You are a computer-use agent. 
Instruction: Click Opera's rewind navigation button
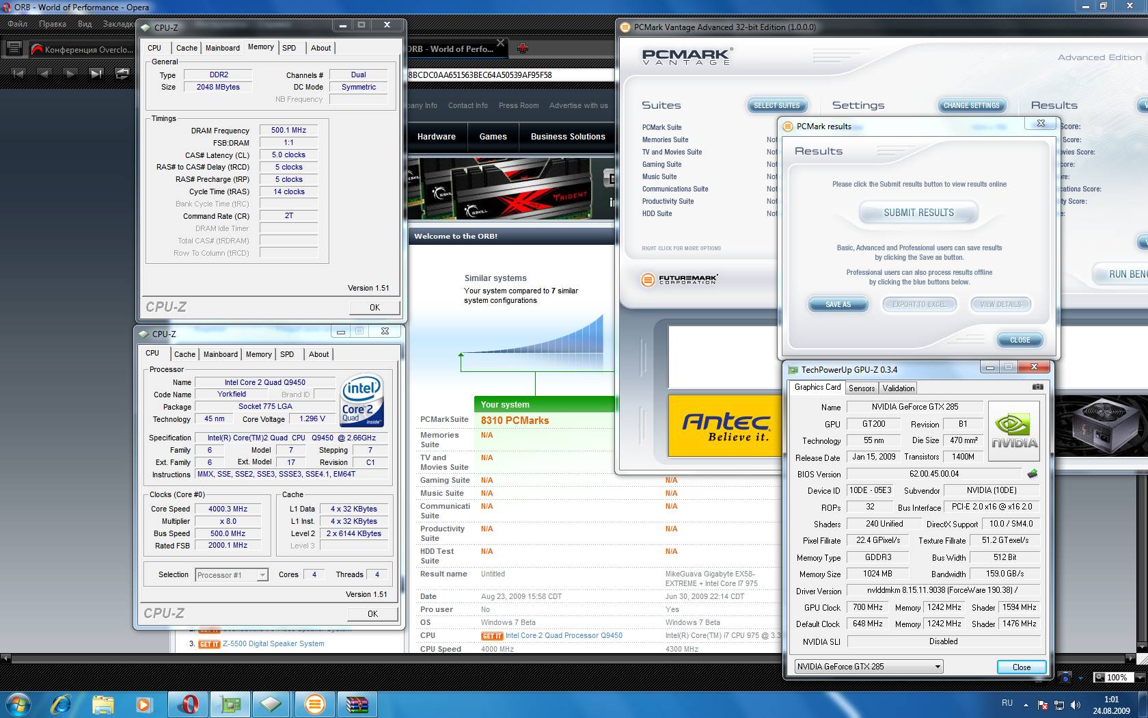point(18,73)
